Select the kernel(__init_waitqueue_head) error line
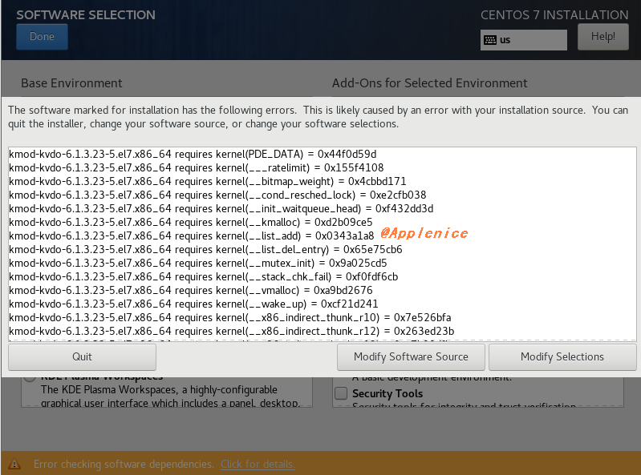641x475 pixels. point(221,208)
